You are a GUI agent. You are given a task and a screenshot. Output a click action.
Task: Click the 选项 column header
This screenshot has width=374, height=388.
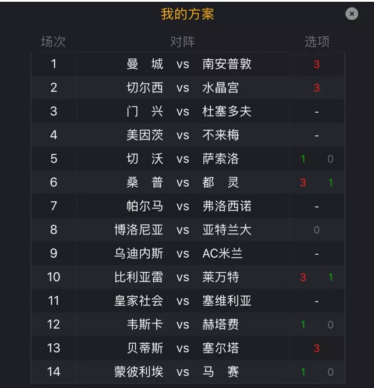(x=317, y=41)
